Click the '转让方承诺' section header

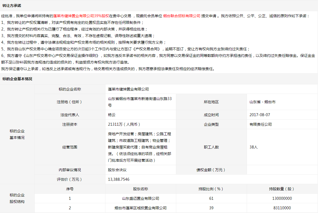[12, 6]
